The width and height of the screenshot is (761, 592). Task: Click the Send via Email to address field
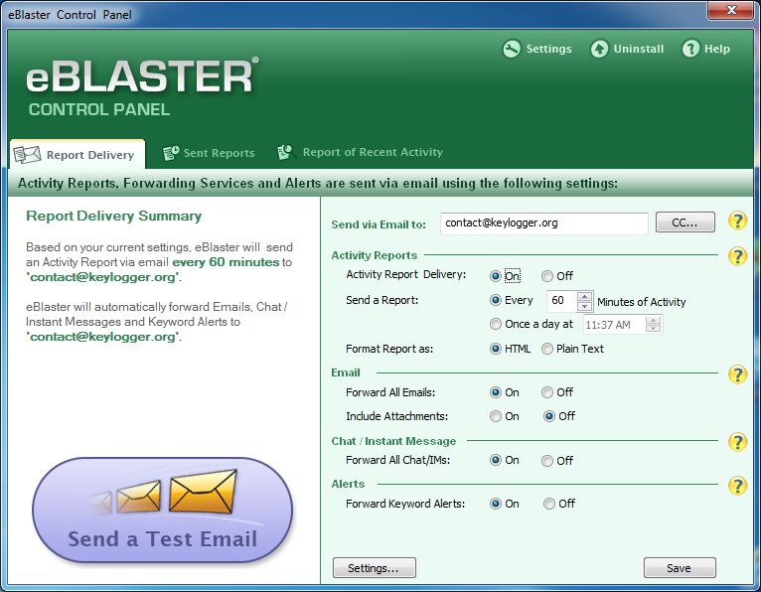(543, 223)
